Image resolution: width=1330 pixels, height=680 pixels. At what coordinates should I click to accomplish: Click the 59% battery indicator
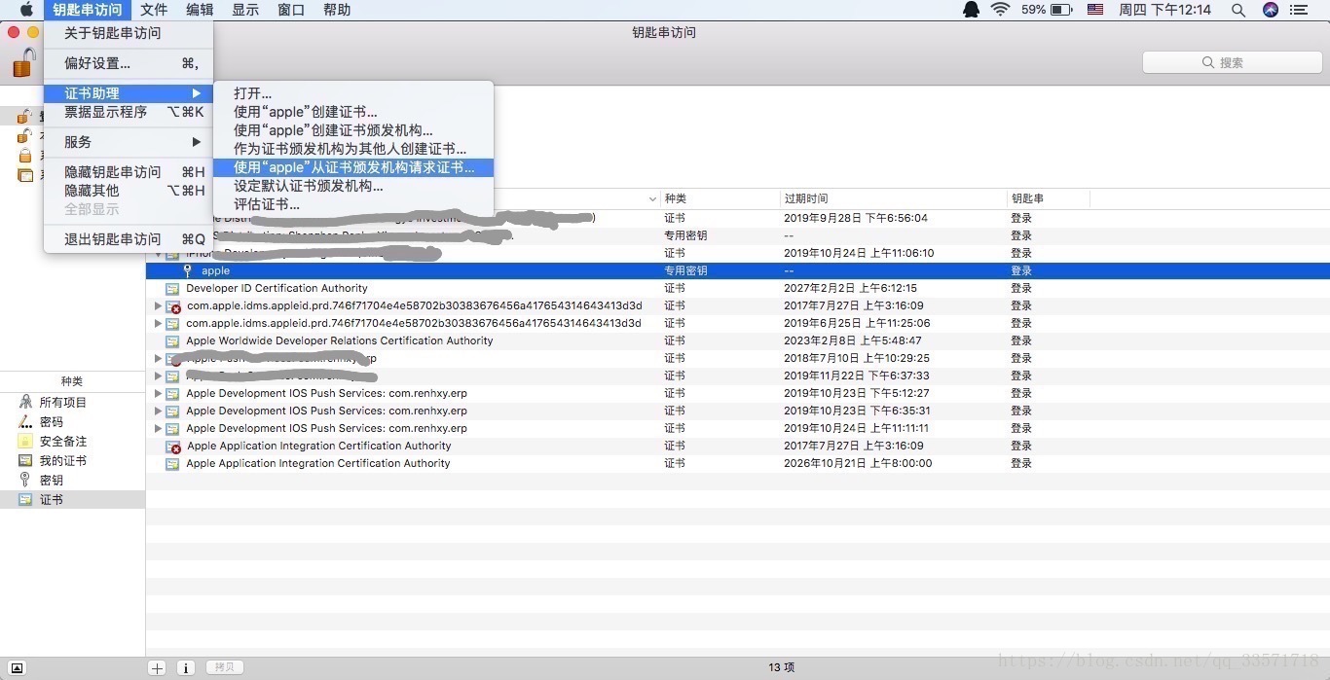(x=1048, y=10)
